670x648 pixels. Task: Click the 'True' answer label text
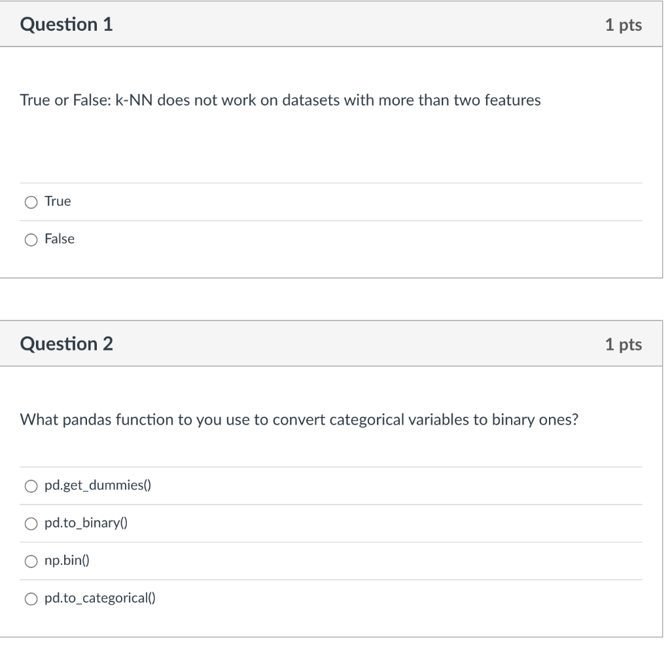[58, 201]
